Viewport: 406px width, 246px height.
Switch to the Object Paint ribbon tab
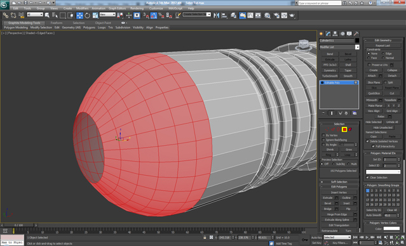tap(103, 23)
